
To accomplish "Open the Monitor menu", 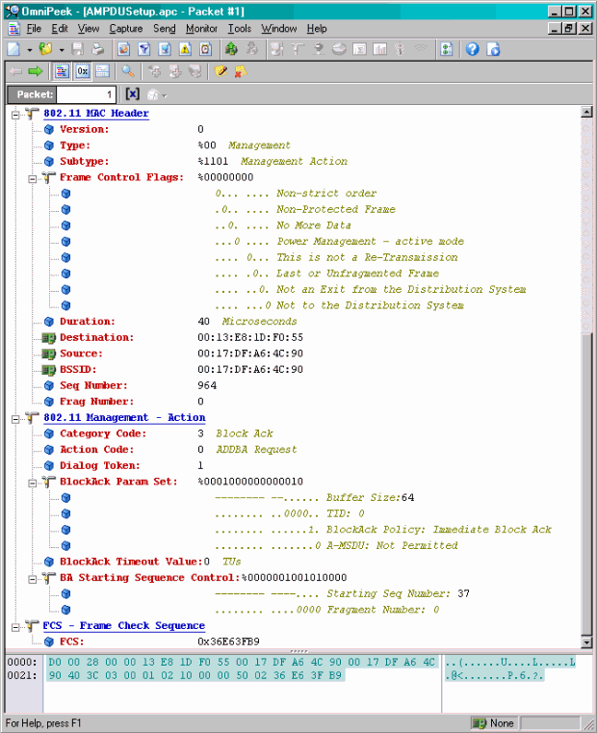I will (201, 29).
